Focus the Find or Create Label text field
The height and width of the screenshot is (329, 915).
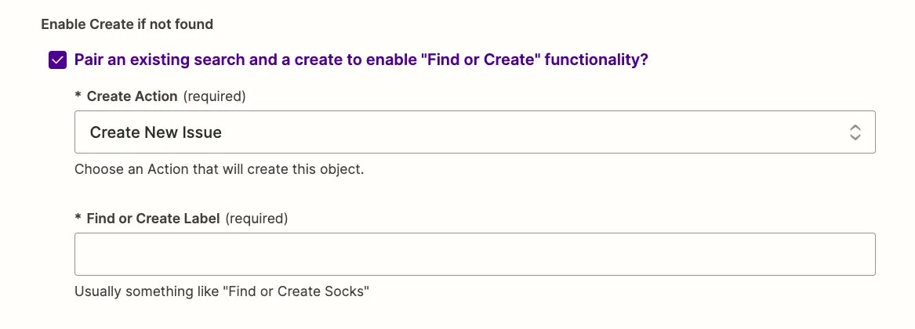475,255
